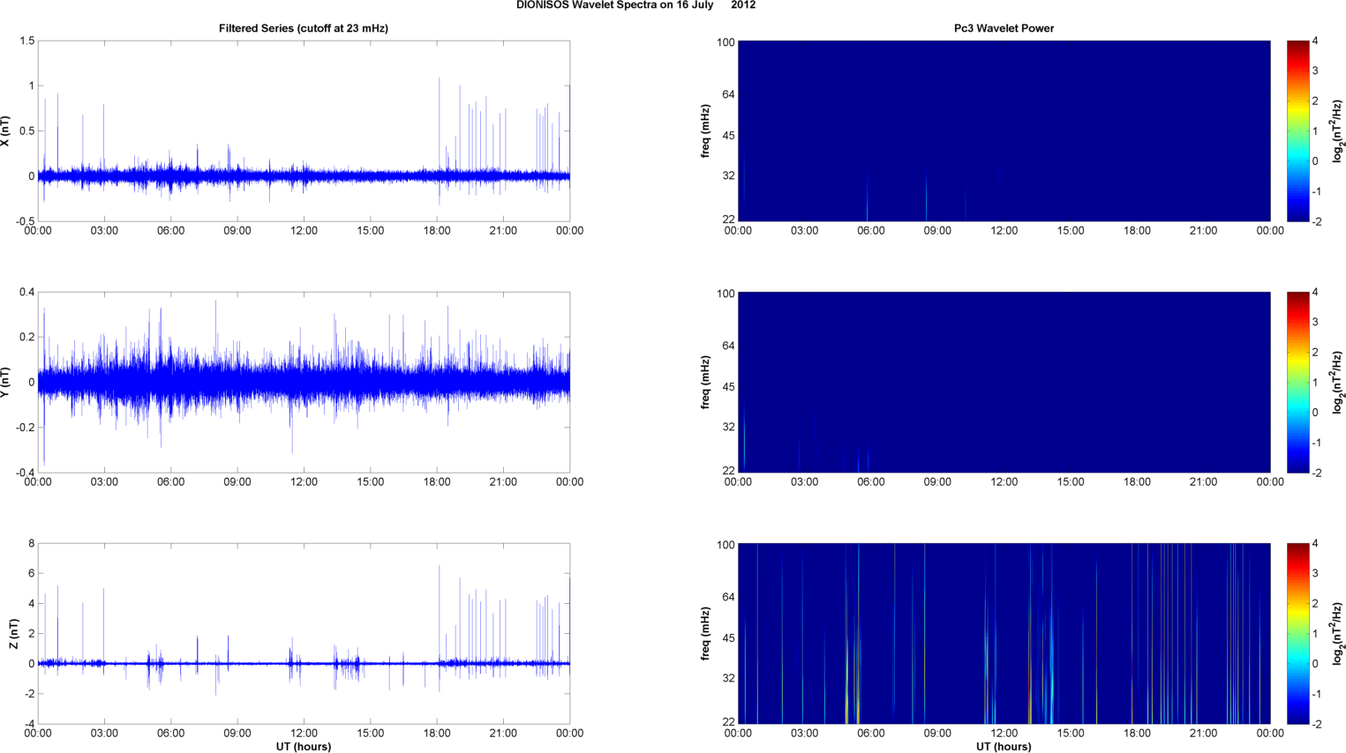1346x753 pixels.
Task: Click the 8 tick on the Z (nT) axis
Action: (32, 544)
